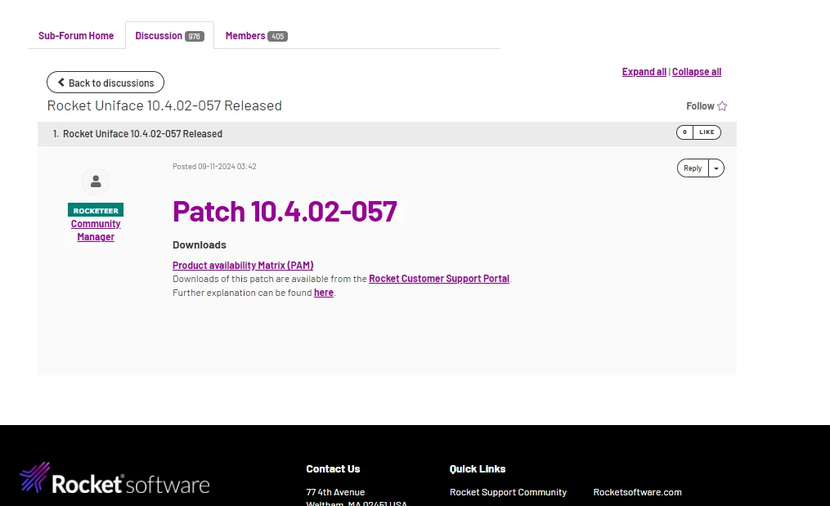Open Rocket Support Community footer link

[508, 492]
